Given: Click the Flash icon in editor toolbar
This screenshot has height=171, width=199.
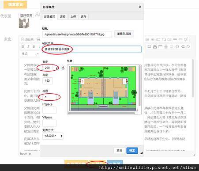Looking at the screenshot, I should pyautogui.click(x=155, y=47).
